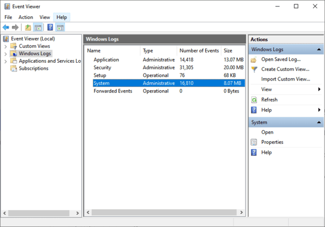Toggle the Show/Hide Console Tree icon

coord(38,27)
